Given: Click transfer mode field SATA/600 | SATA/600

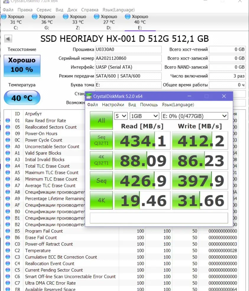Looking at the screenshot, I should pyautogui.click(x=128, y=76).
